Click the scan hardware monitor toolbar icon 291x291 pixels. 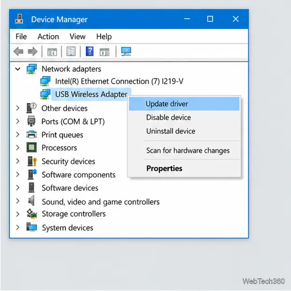(126, 51)
